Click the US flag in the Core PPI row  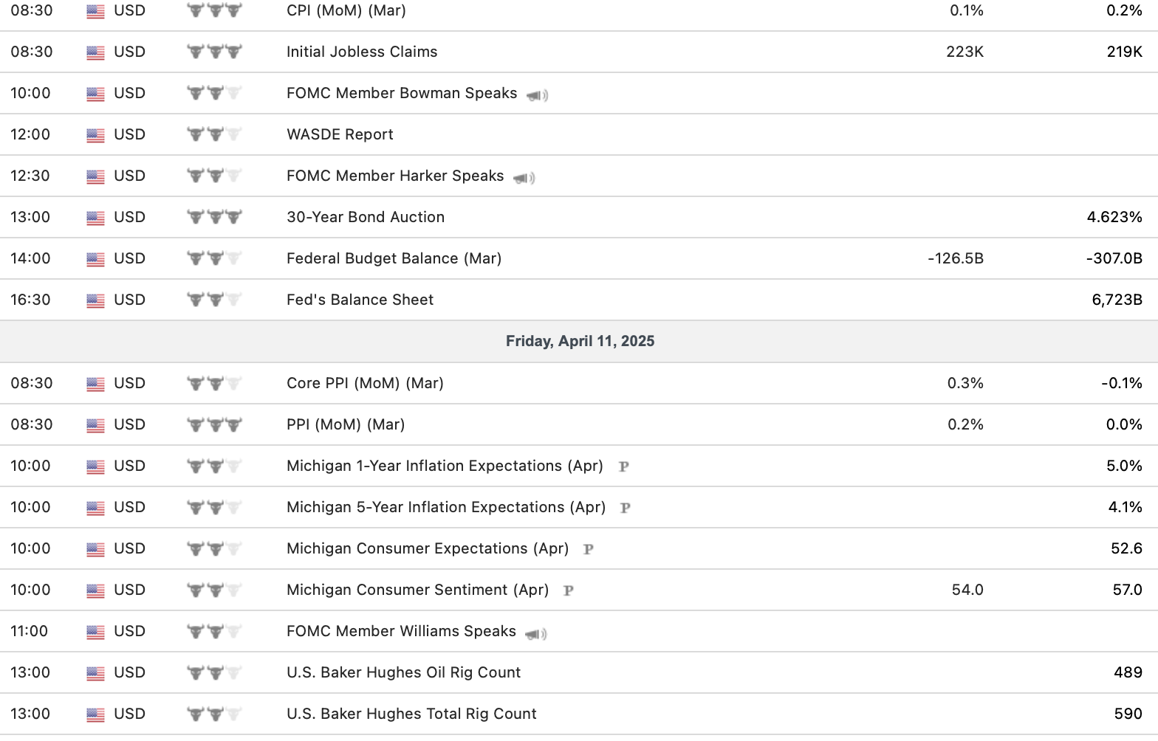pyautogui.click(x=95, y=384)
